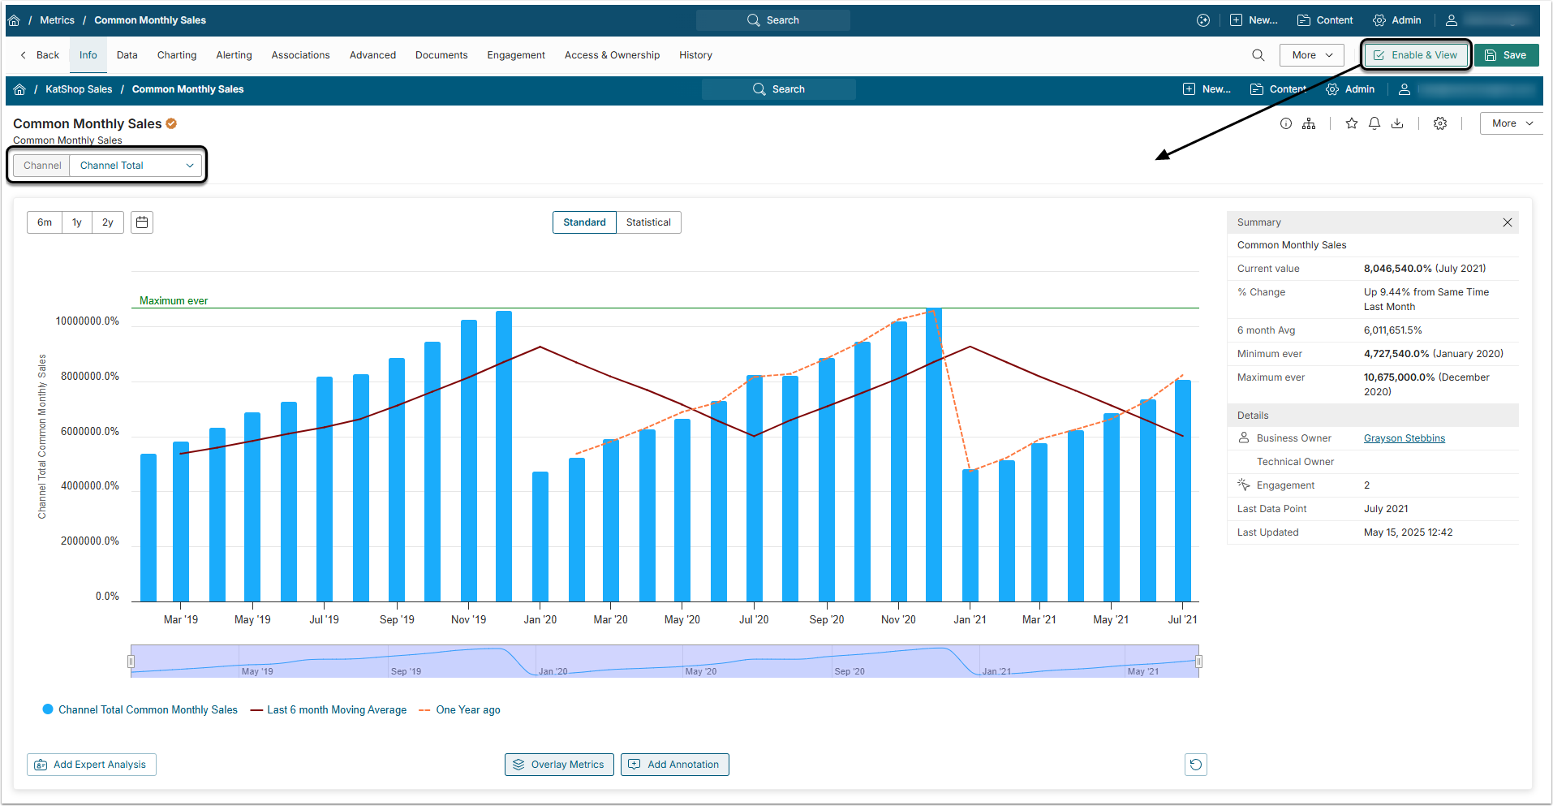The width and height of the screenshot is (1553, 806).
Task: Open the Access & Ownership tab
Action: [x=612, y=55]
